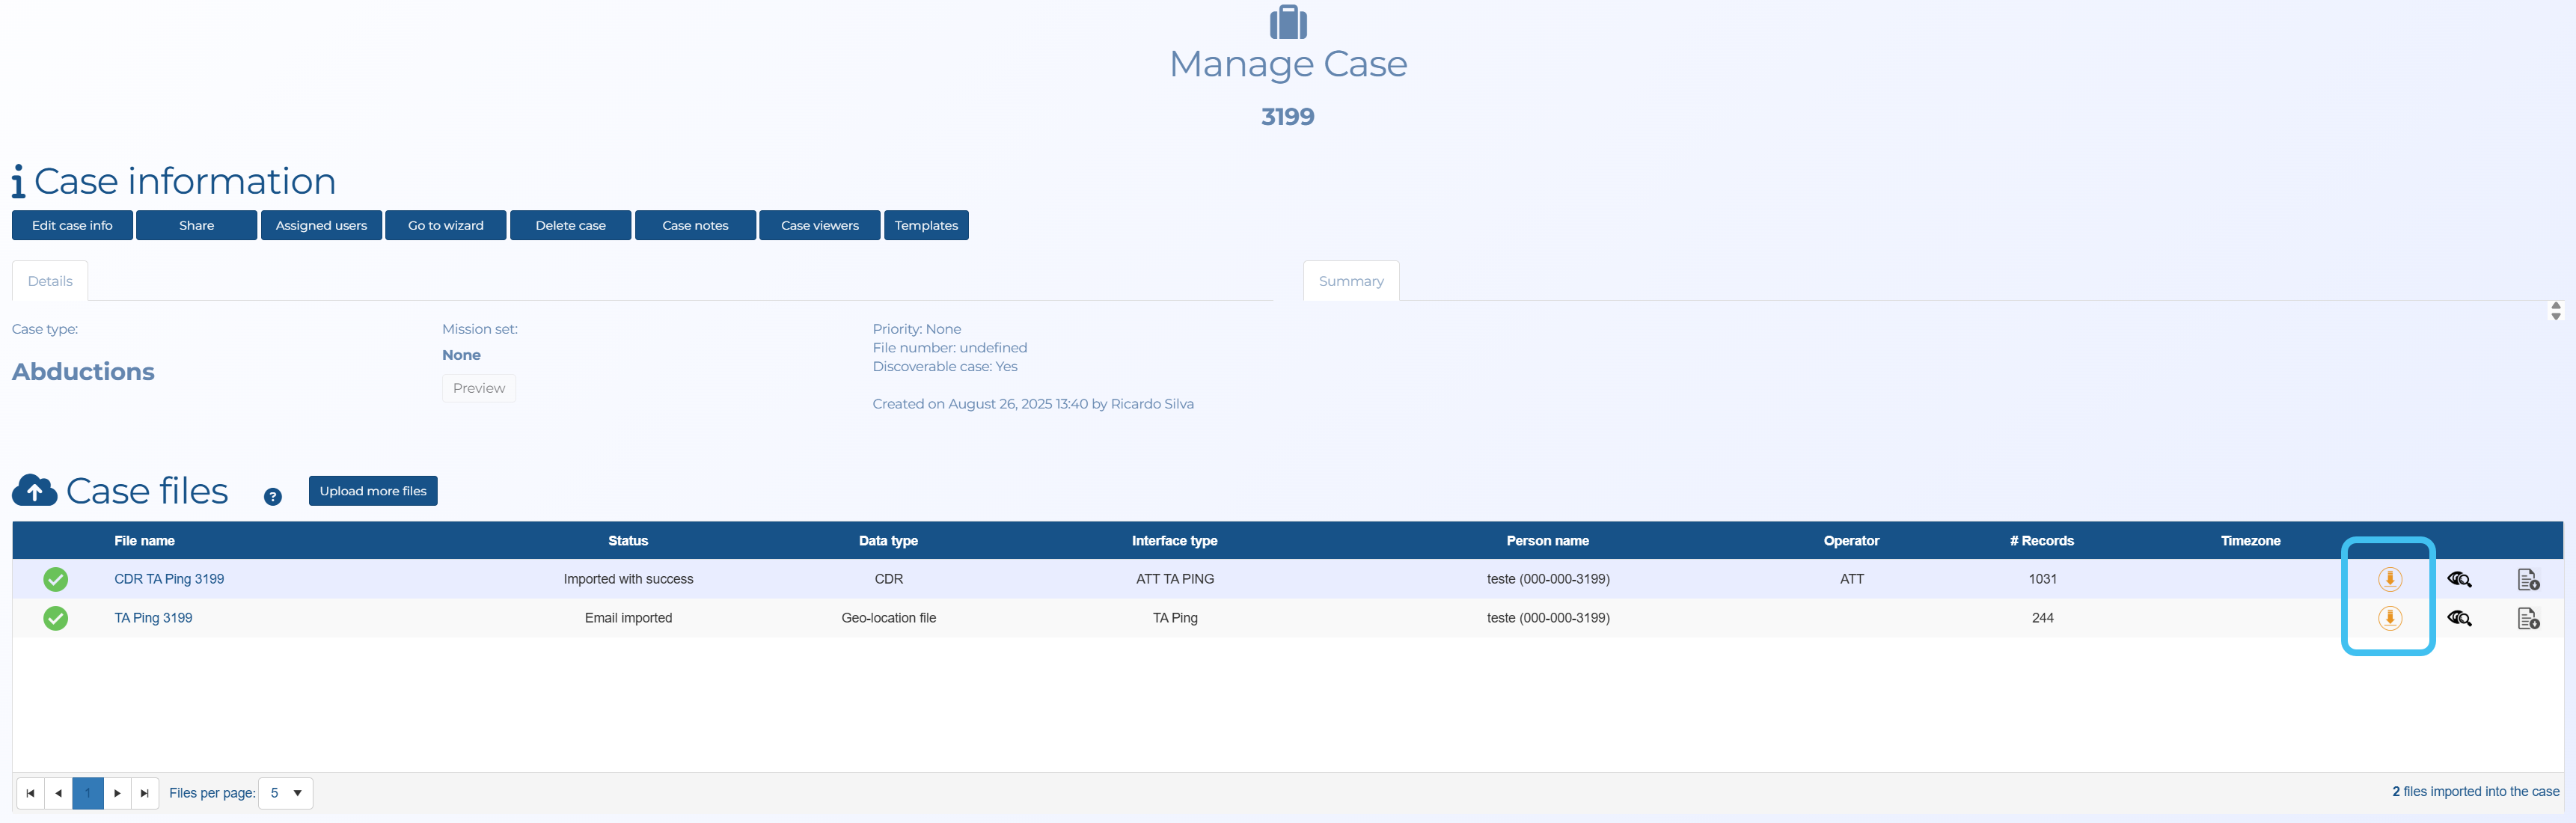The height and width of the screenshot is (823, 2576).
Task: Open the Summary tab
Action: pyautogui.click(x=1350, y=281)
